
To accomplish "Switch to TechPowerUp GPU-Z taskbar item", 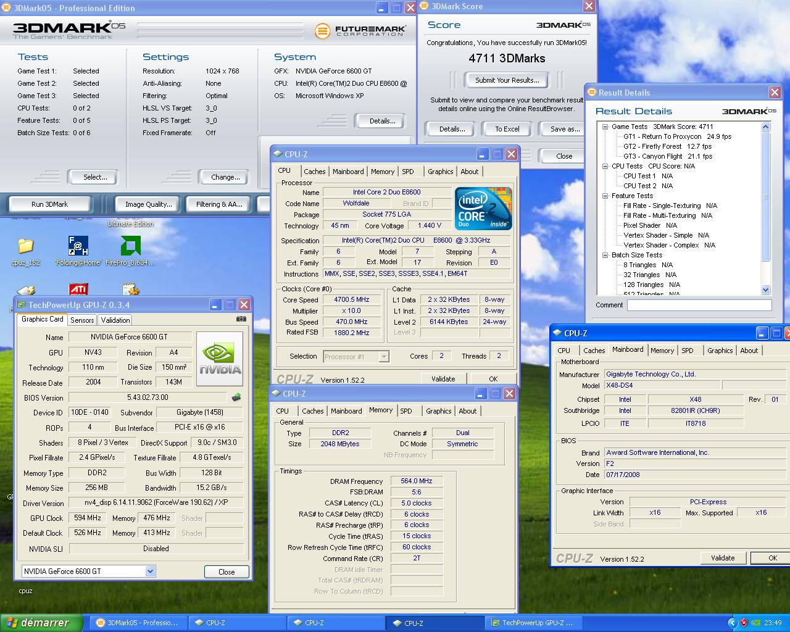I will click(x=533, y=623).
